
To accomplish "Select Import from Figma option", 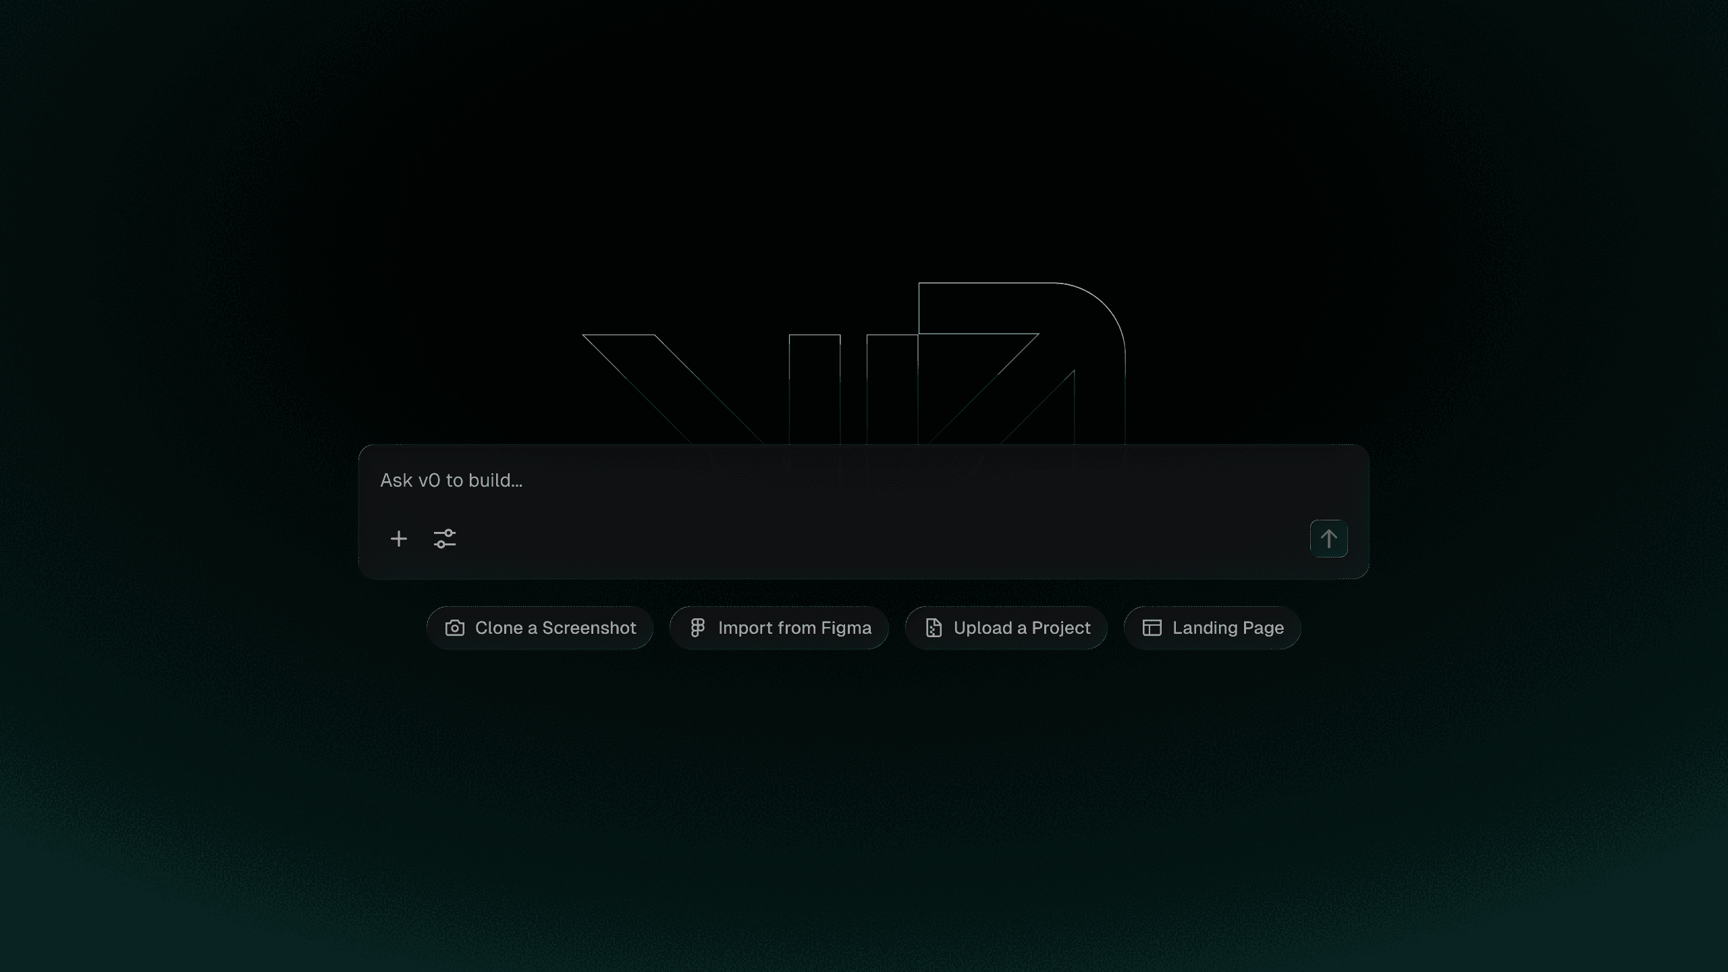I will tap(779, 628).
